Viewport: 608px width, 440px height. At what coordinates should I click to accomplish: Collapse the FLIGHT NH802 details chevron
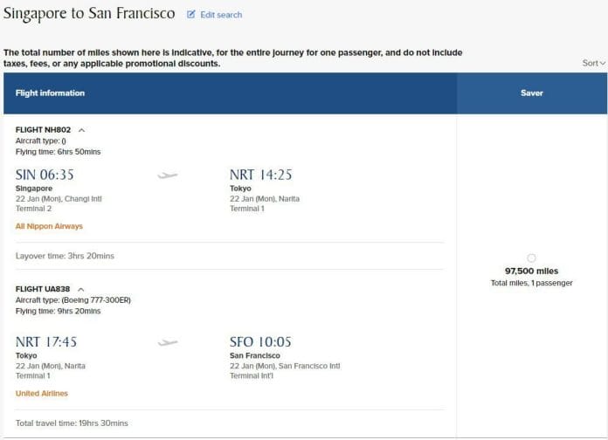[x=81, y=130]
